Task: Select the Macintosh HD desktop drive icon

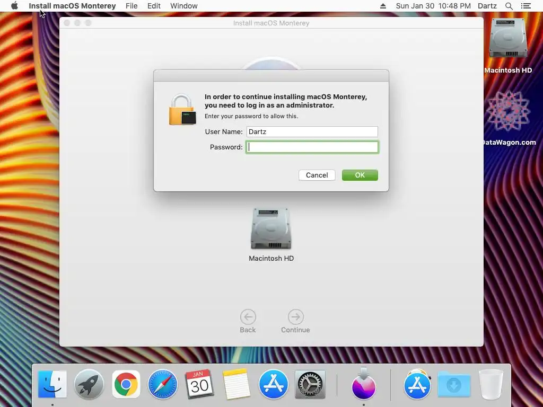Action: click(x=508, y=38)
